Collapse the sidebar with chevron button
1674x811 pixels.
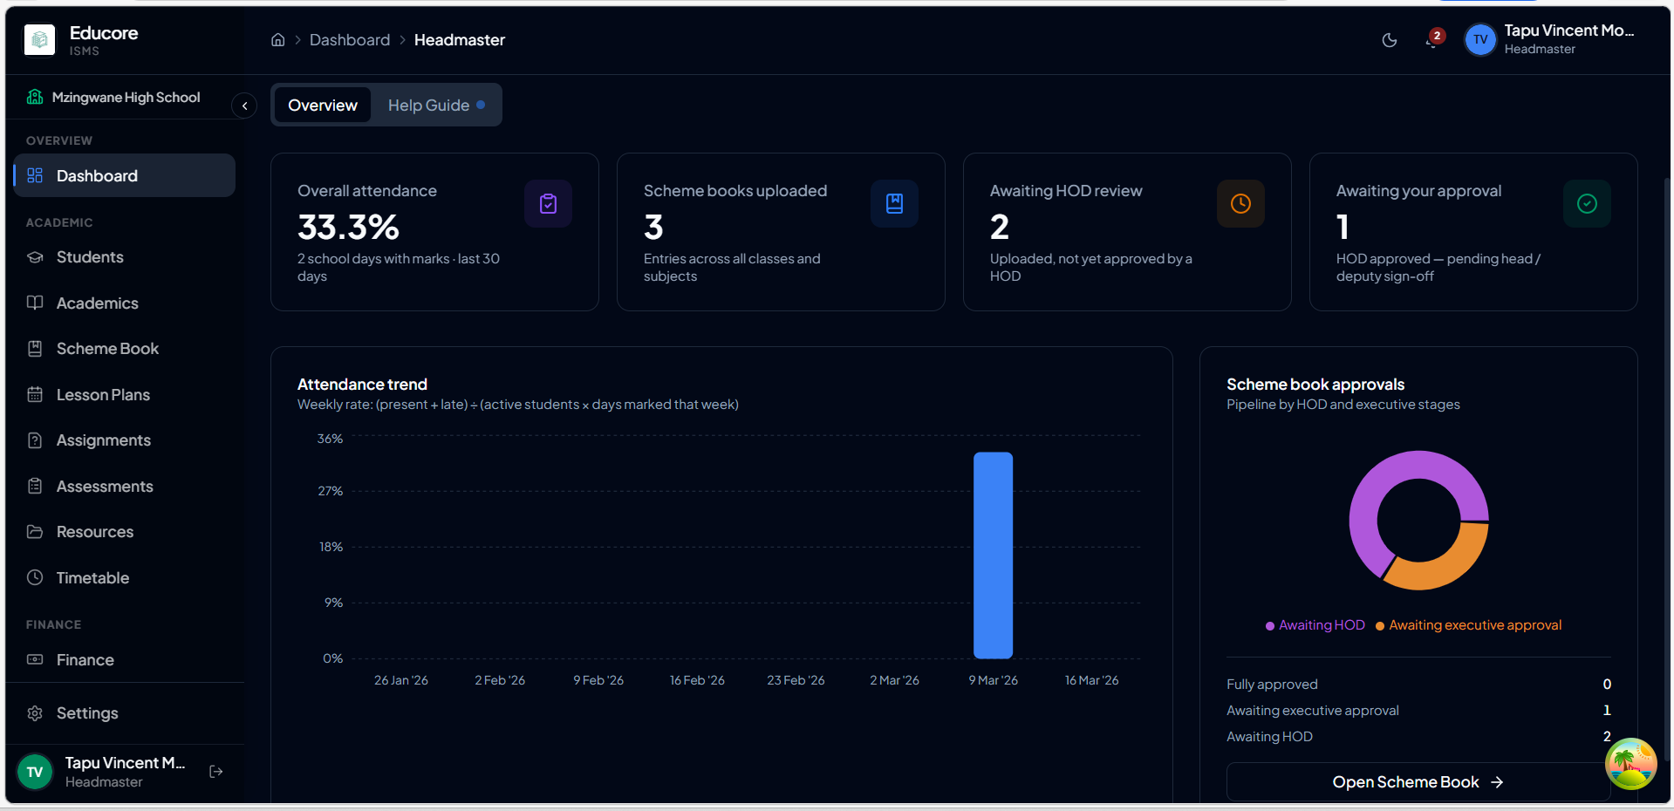[244, 106]
